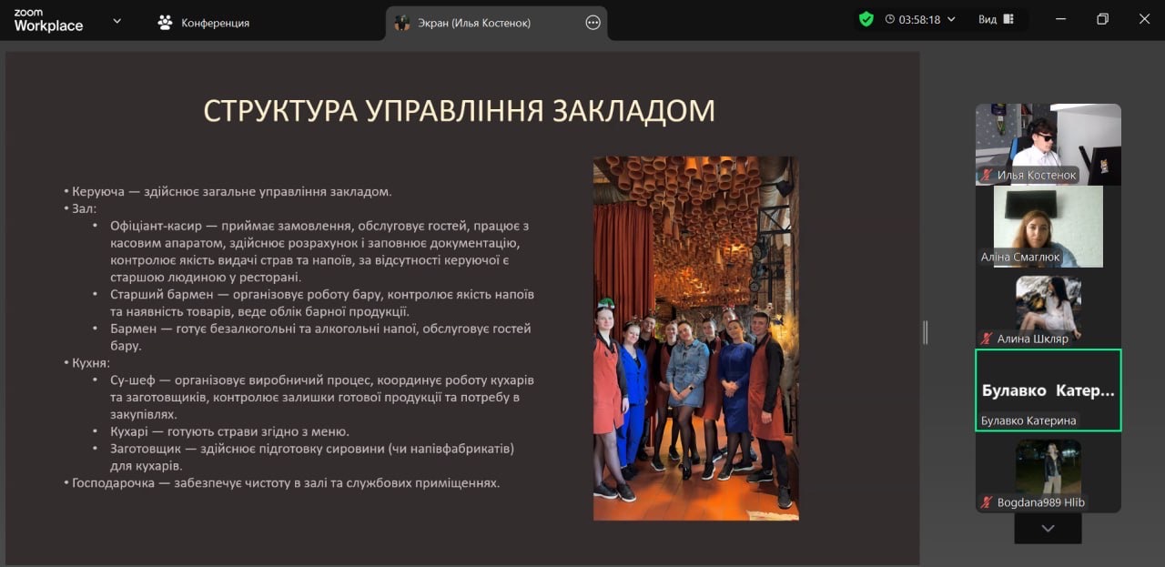The width and height of the screenshot is (1165, 567).
Task: Click the name label Аліна Смаглюк
Action: click(1020, 257)
